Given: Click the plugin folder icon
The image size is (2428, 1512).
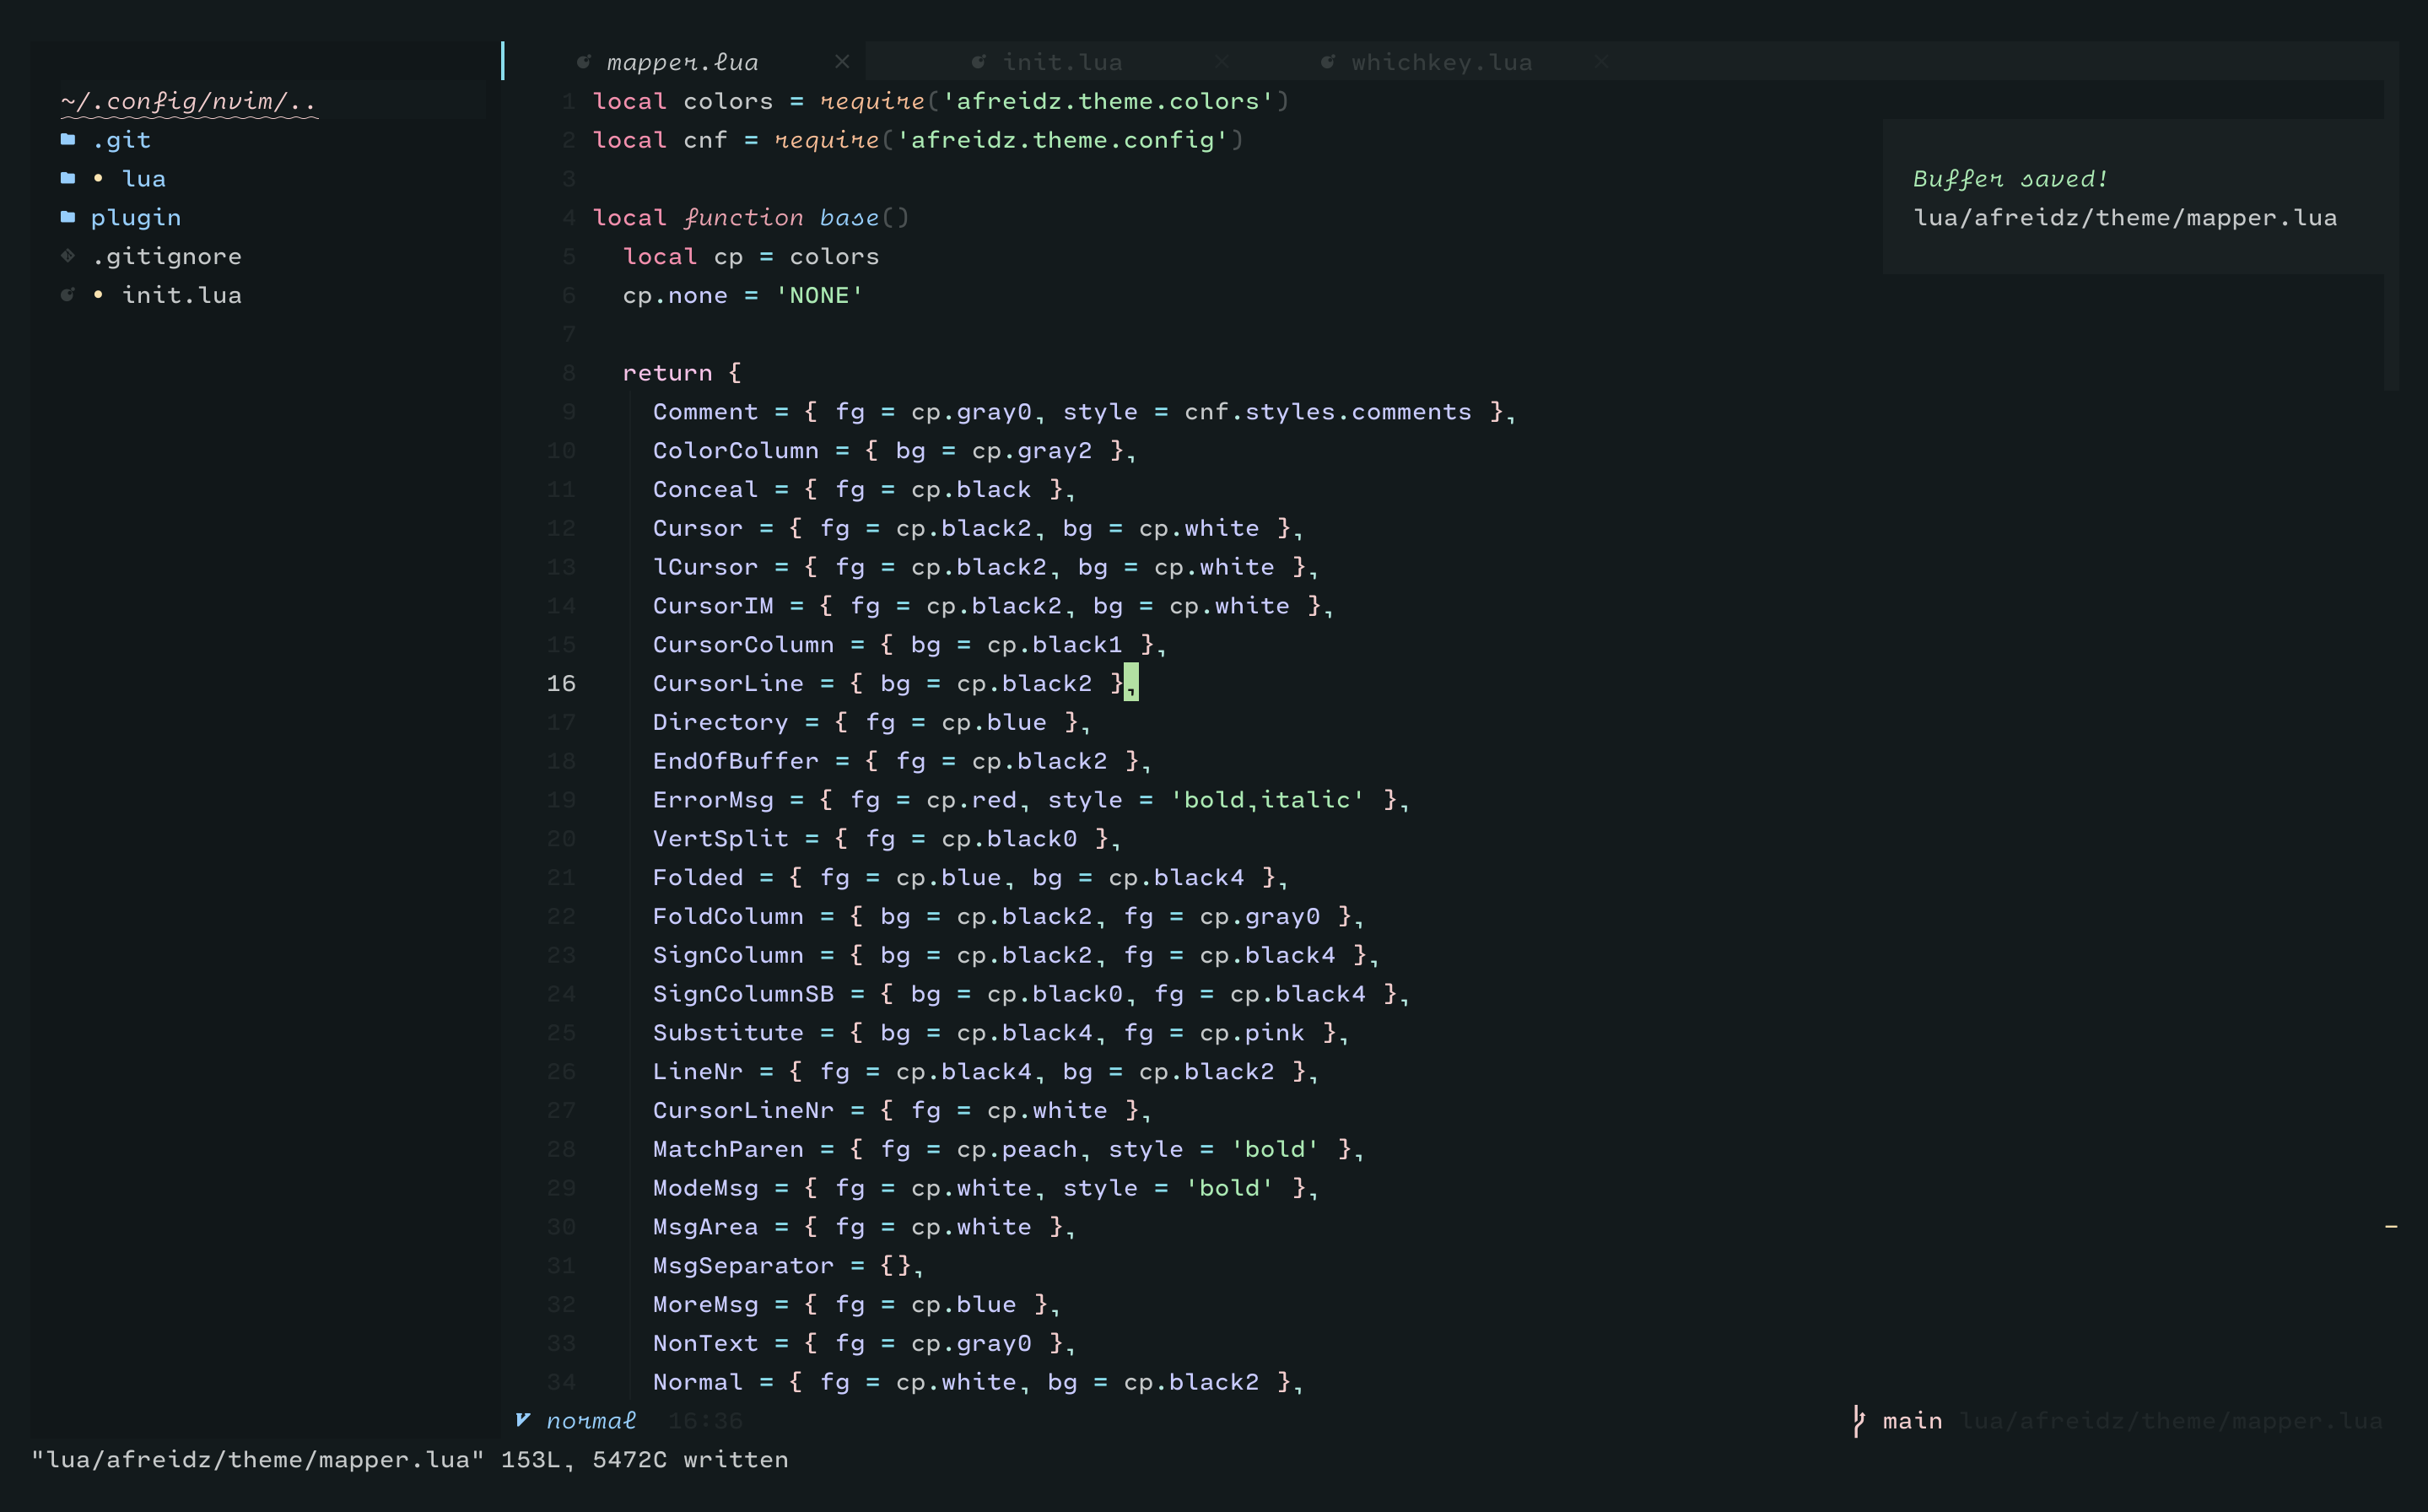Looking at the screenshot, I should click(68, 217).
